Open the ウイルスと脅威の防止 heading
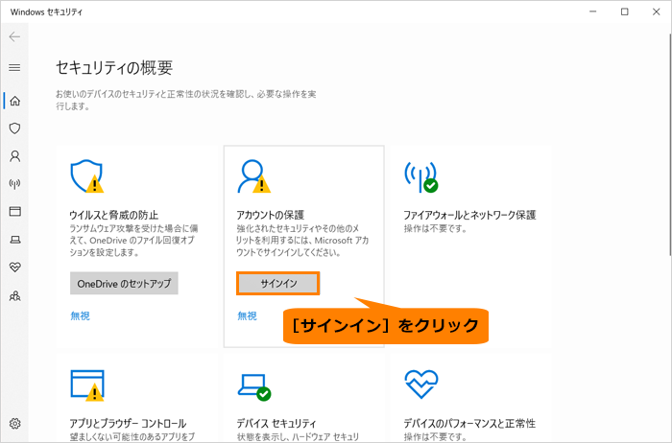Viewport: 672px width, 443px height. 114,215
